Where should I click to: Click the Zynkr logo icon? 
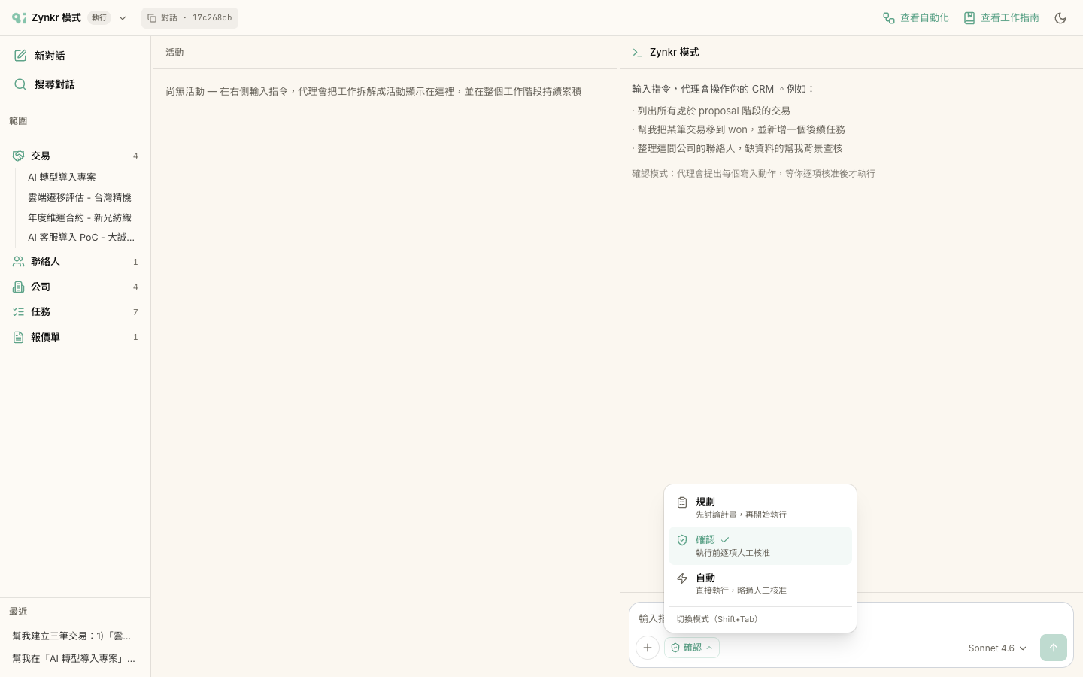click(x=19, y=17)
